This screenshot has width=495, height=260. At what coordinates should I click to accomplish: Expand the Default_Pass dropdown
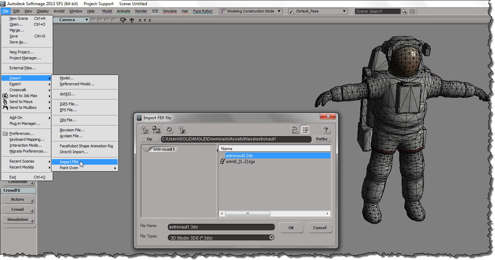click(318, 11)
